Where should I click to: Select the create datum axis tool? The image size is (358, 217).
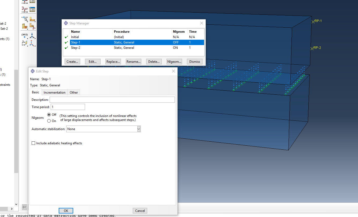click(32, 36)
